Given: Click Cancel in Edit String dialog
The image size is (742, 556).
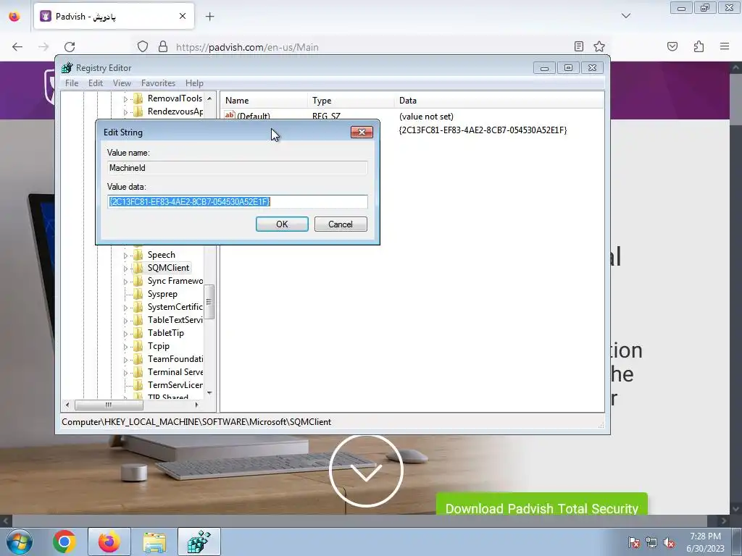Looking at the screenshot, I should click(341, 224).
